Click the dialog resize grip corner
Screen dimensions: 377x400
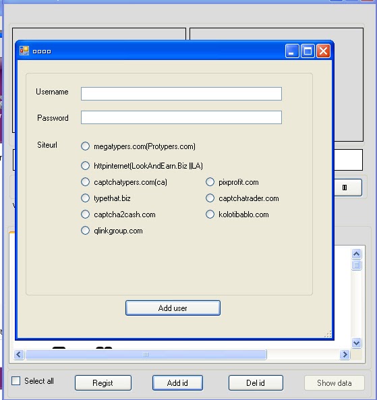pos(328,334)
